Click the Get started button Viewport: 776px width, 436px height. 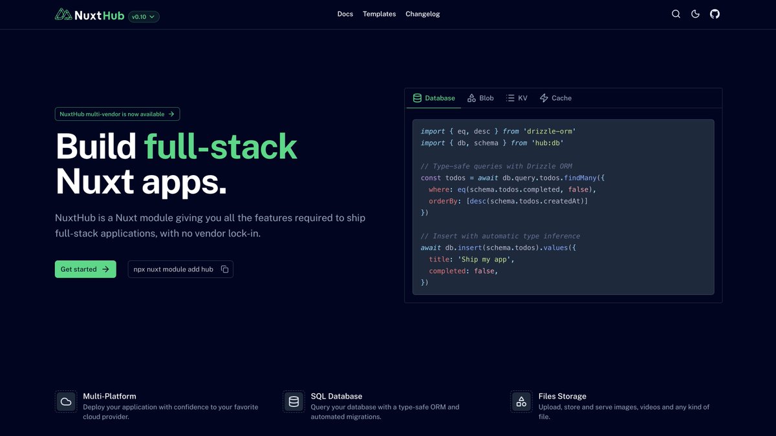(x=85, y=269)
